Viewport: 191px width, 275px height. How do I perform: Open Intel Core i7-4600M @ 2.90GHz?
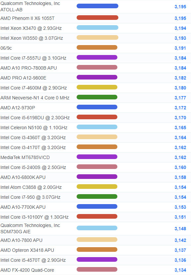(x=34, y=88)
